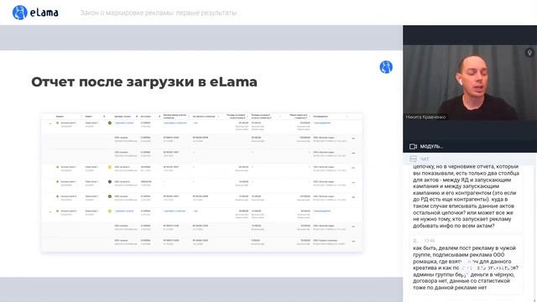Open the МОДУЛЬ... panel label

431,146
